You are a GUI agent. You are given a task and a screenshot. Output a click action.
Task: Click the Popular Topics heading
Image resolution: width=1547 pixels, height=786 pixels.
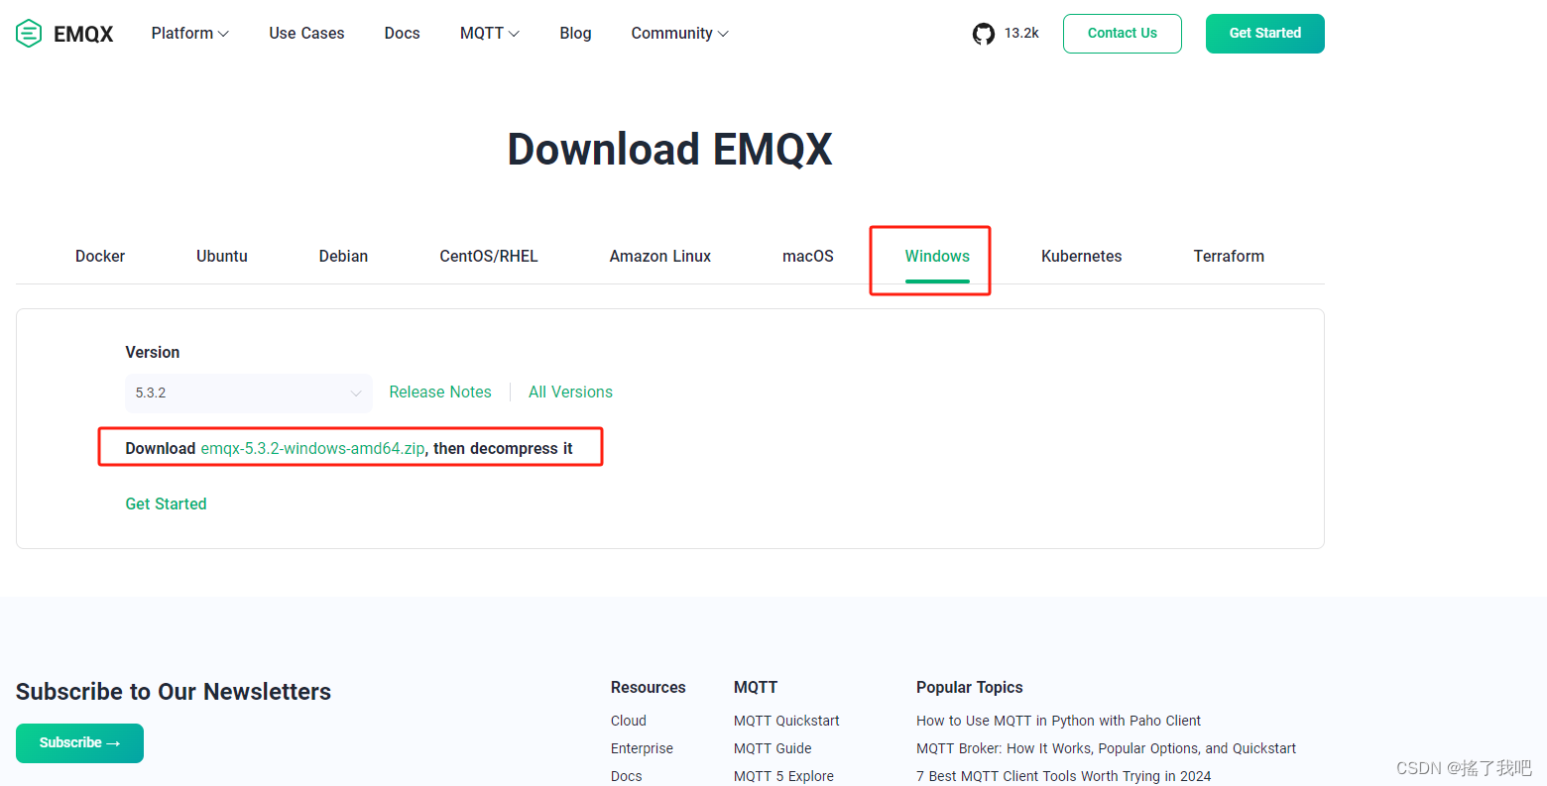970,688
